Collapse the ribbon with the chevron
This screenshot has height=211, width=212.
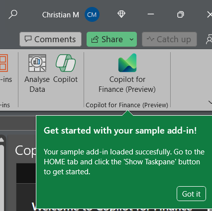point(210,103)
